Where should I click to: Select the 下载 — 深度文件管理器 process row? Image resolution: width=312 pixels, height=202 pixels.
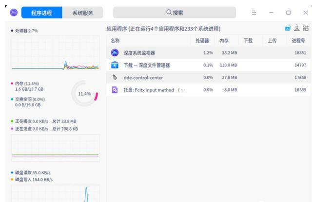(x=208, y=65)
